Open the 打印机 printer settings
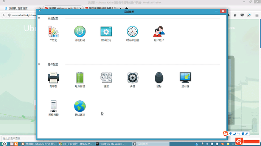261x146 pixels. [x=53, y=80]
